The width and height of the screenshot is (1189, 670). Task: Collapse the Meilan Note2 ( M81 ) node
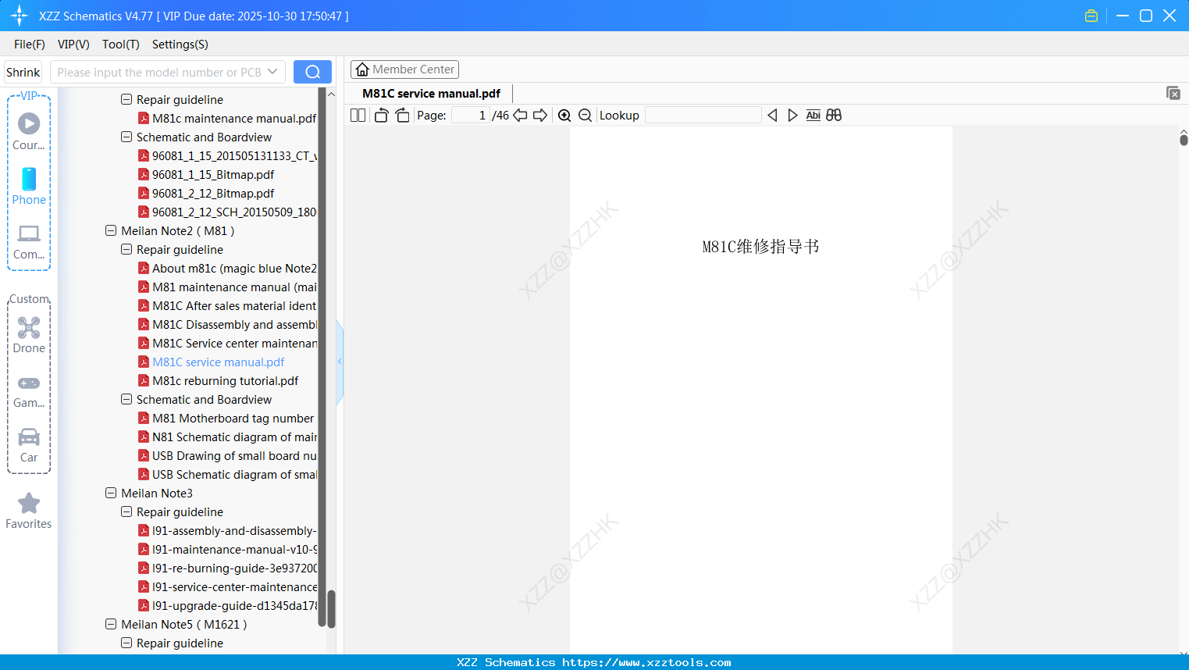[x=110, y=230]
